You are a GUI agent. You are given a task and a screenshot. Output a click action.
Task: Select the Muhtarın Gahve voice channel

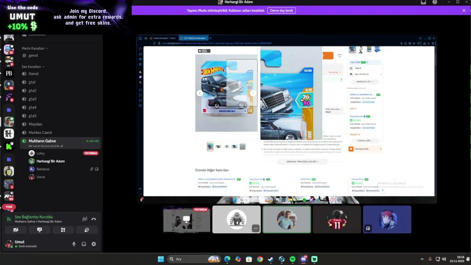[x=60, y=143]
